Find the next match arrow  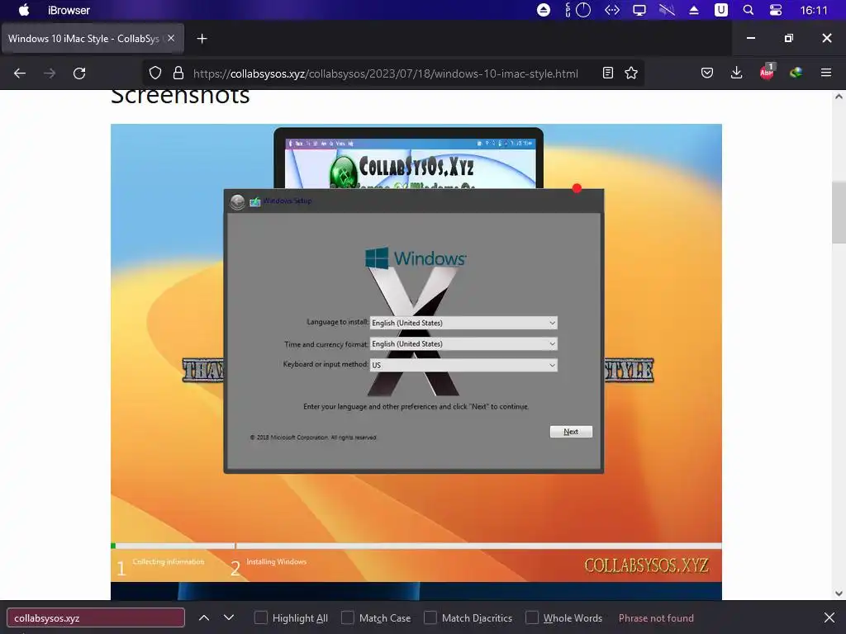pos(229,617)
